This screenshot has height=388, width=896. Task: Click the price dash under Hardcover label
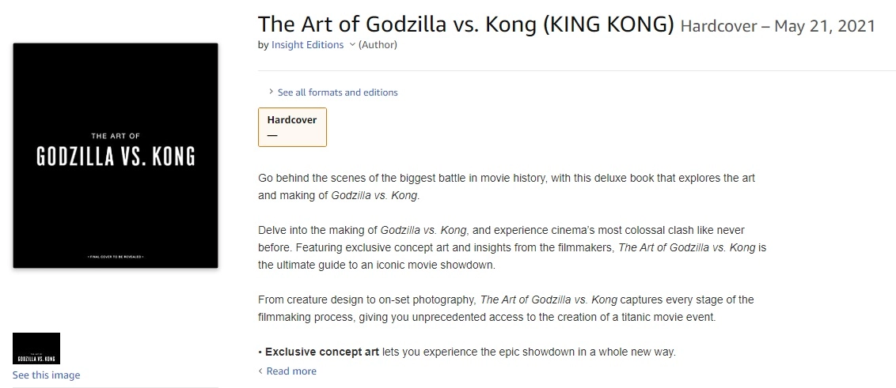pyautogui.click(x=272, y=136)
